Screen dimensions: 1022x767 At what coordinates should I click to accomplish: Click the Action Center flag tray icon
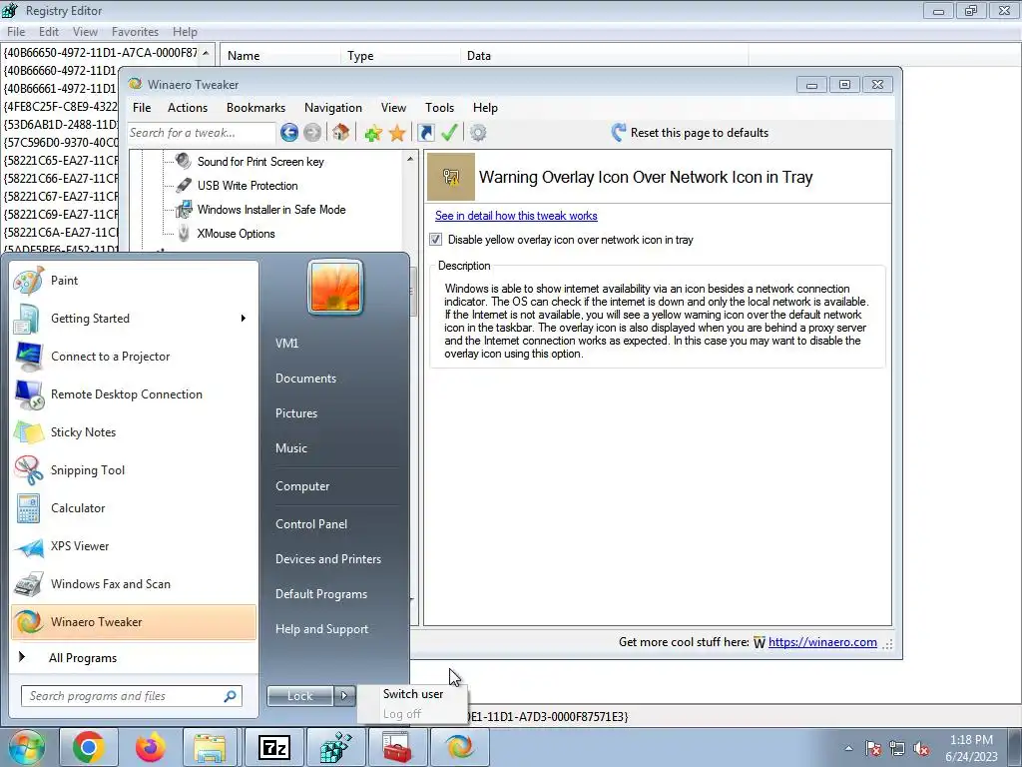(873, 749)
